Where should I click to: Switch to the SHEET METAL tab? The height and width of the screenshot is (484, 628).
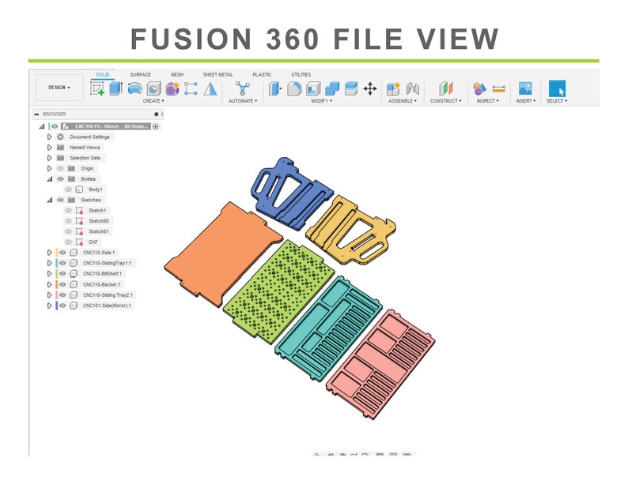218,74
